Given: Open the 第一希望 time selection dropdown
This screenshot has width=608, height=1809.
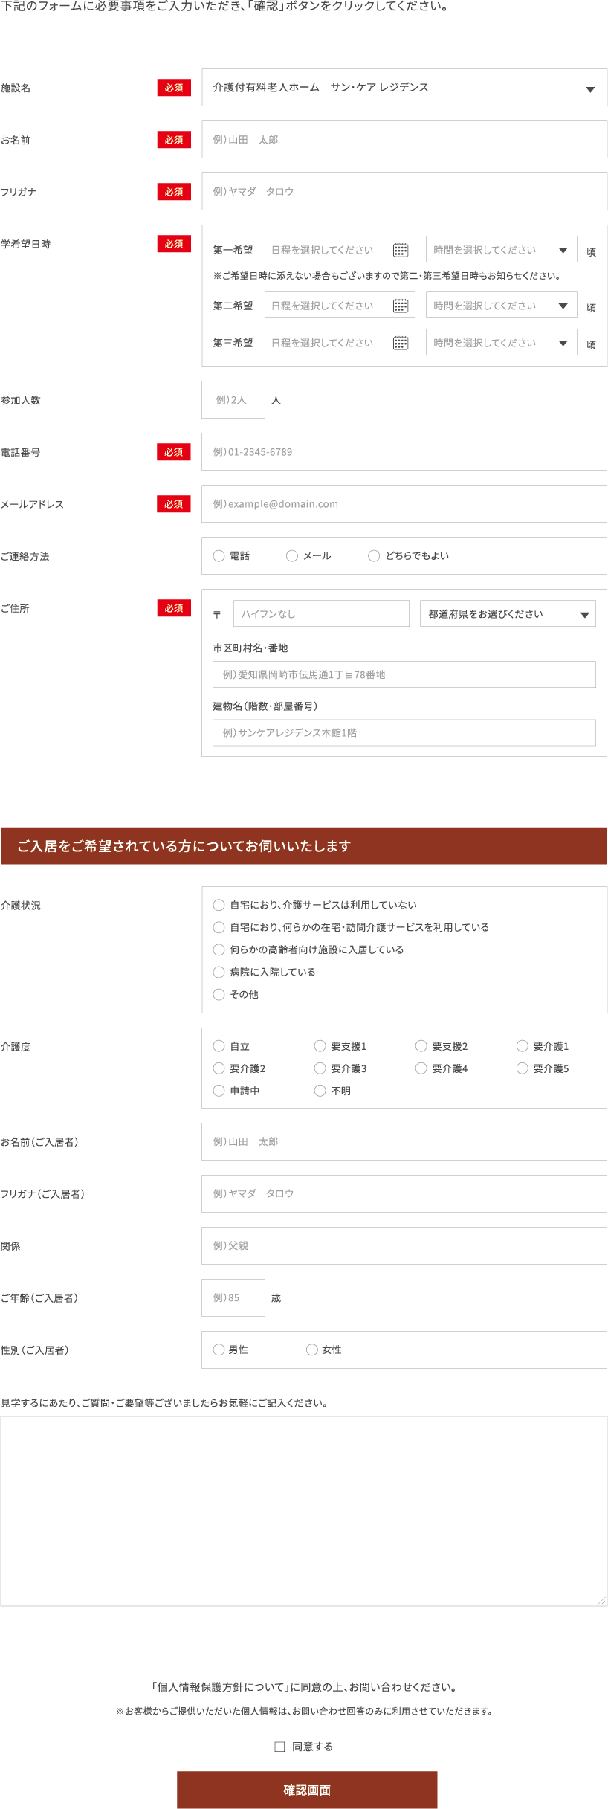Looking at the screenshot, I should click(x=501, y=250).
